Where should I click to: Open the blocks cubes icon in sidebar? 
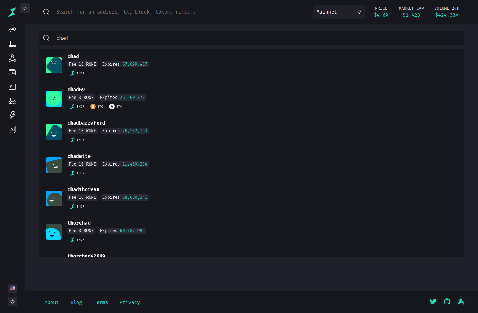12,101
